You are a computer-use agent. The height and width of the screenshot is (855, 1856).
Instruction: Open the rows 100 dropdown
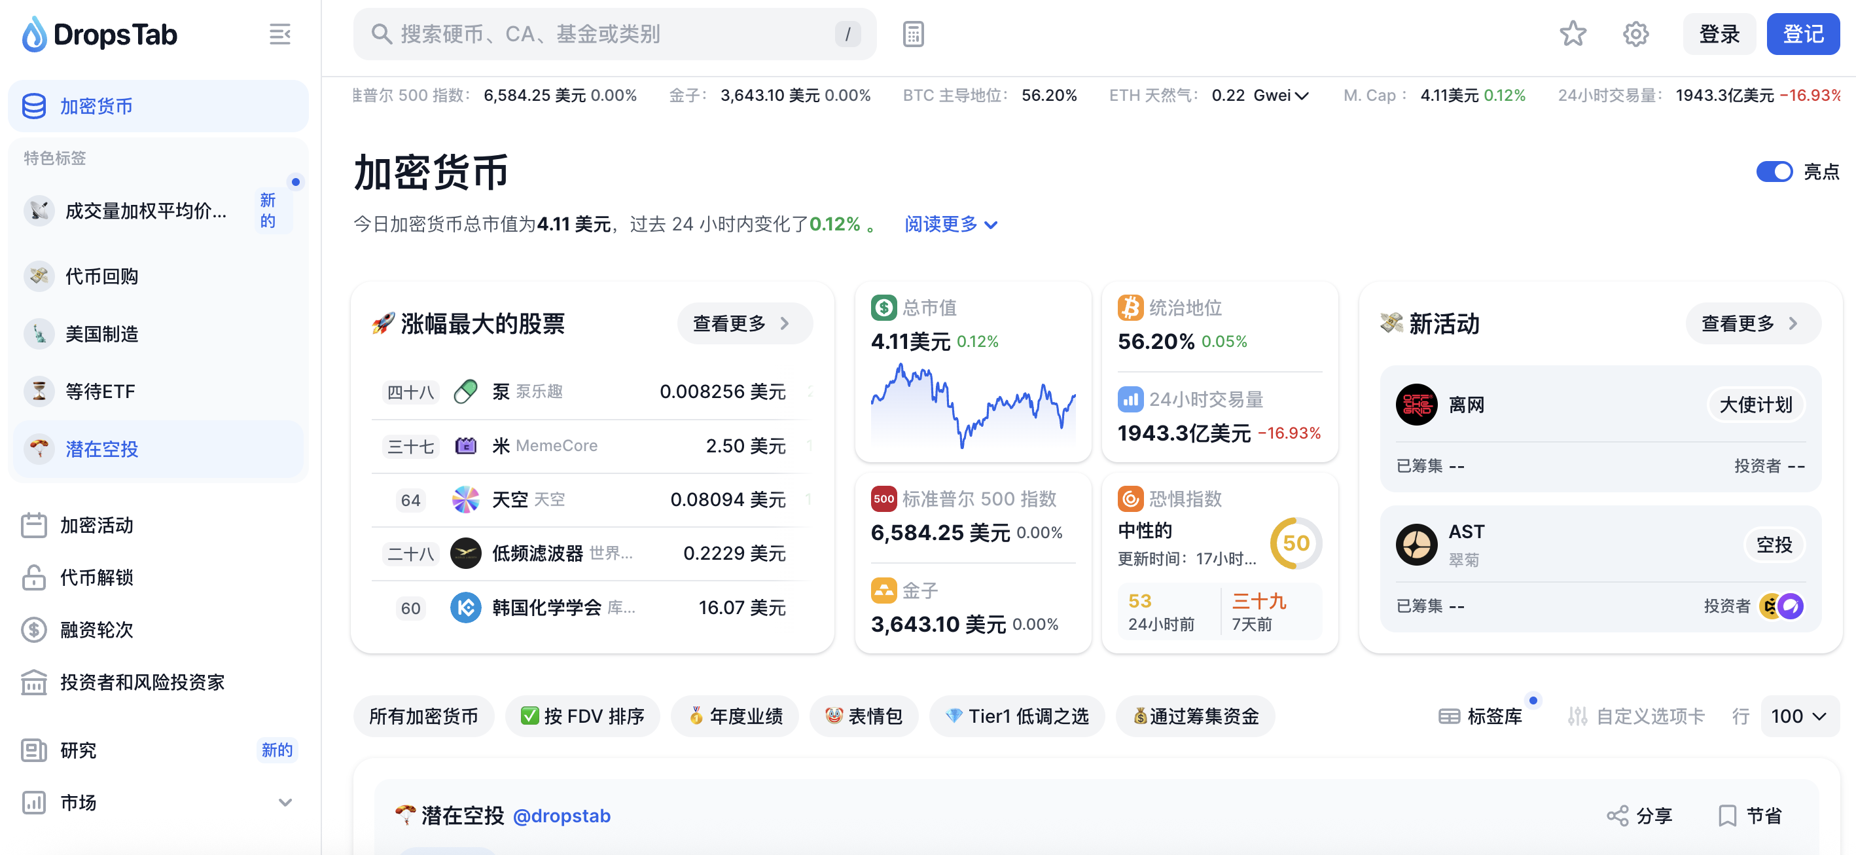(1798, 716)
